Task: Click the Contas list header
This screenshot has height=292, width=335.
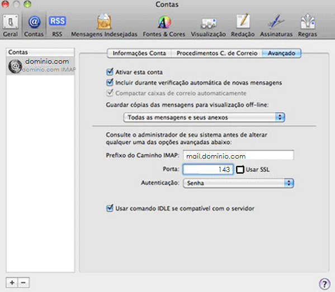Action: [40, 52]
